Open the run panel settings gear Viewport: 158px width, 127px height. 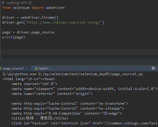pos(153,68)
